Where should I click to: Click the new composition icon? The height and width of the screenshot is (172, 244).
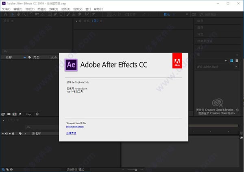tap(15, 114)
